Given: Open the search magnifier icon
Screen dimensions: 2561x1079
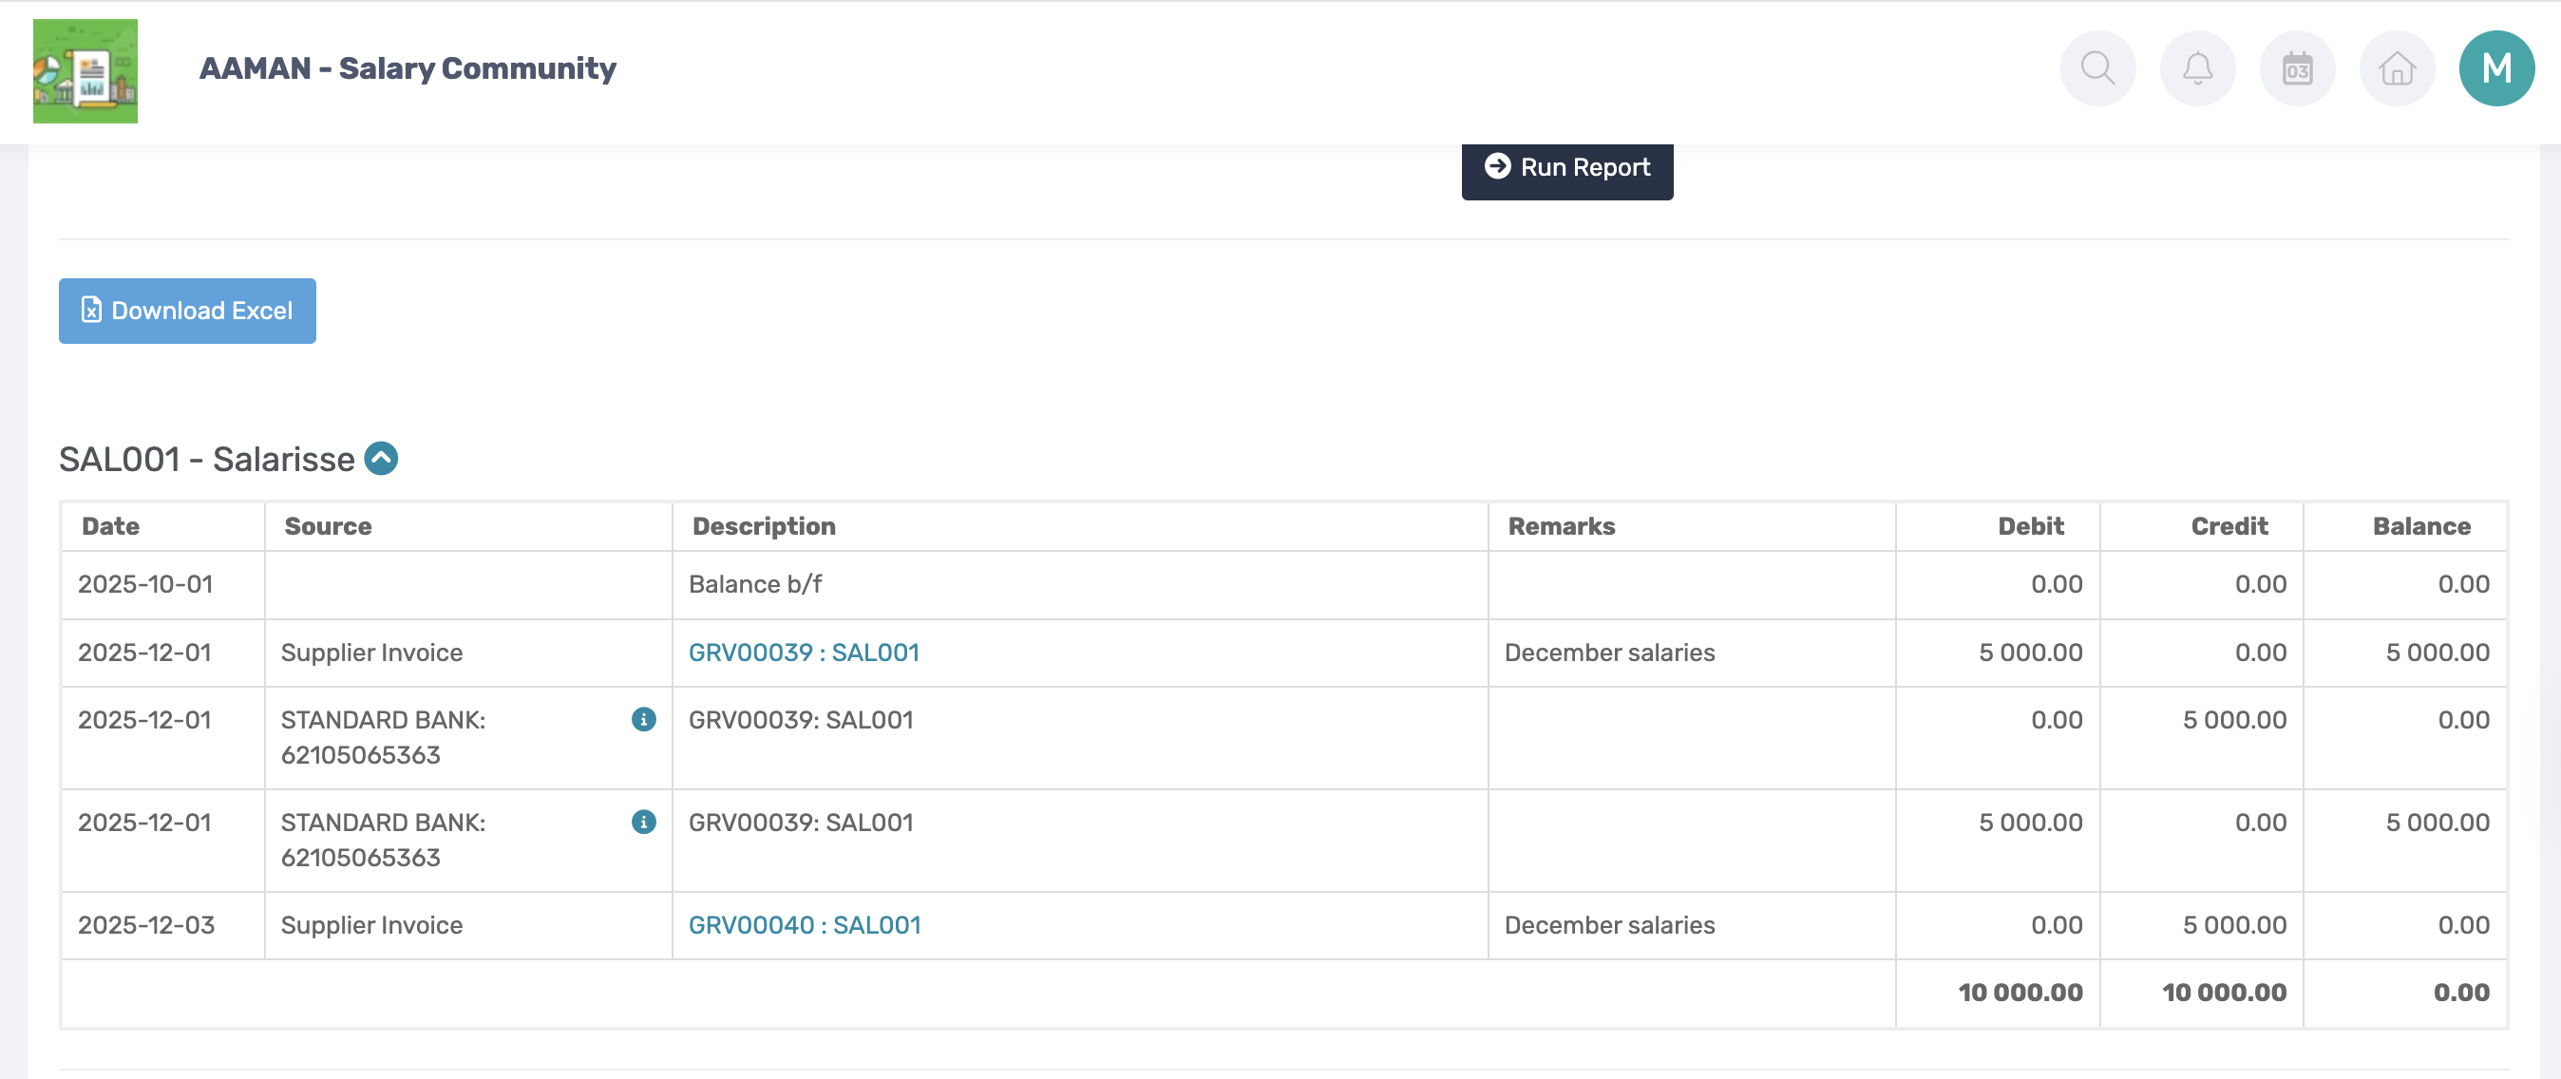Looking at the screenshot, I should point(2097,68).
